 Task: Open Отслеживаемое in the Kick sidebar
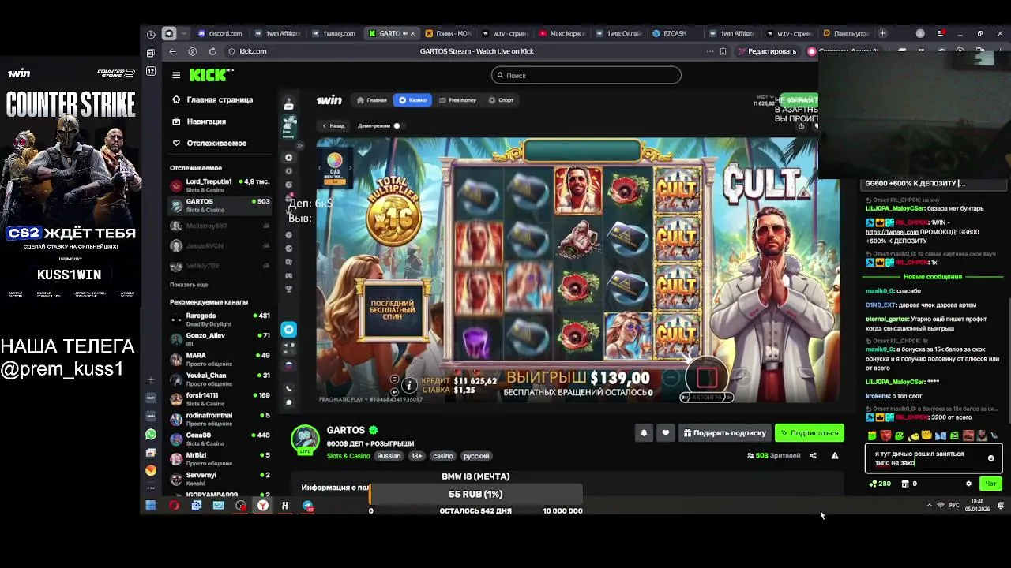[209, 143]
